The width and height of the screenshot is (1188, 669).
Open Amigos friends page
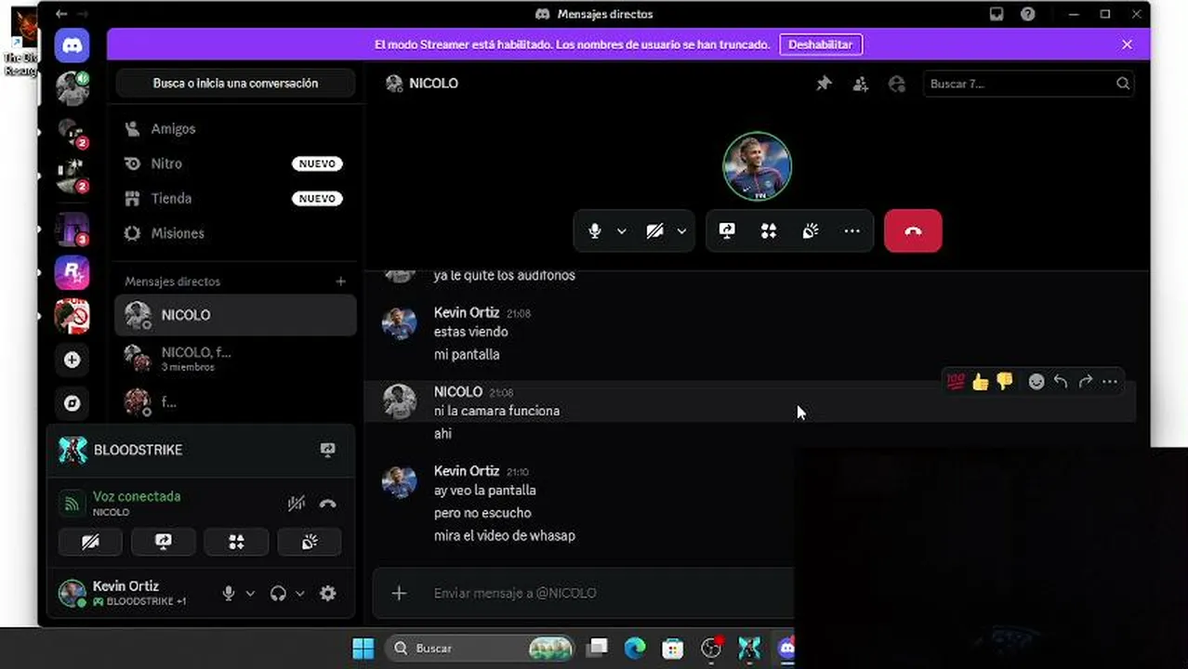tap(235, 129)
